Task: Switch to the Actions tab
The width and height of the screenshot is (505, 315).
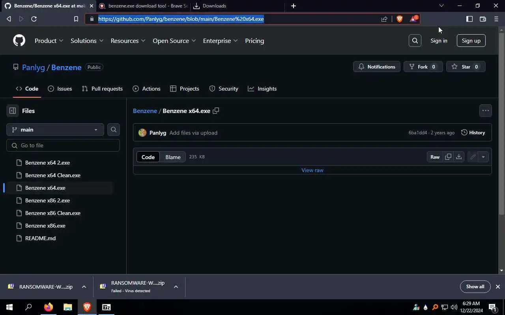Action: [x=147, y=89]
